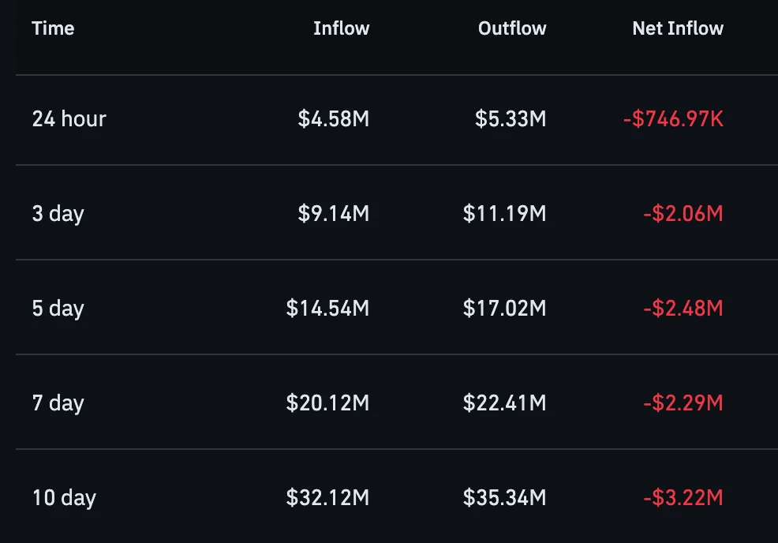The image size is (778, 543).
Task: Click the -$2.06M net inflow value
Action: coord(683,214)
